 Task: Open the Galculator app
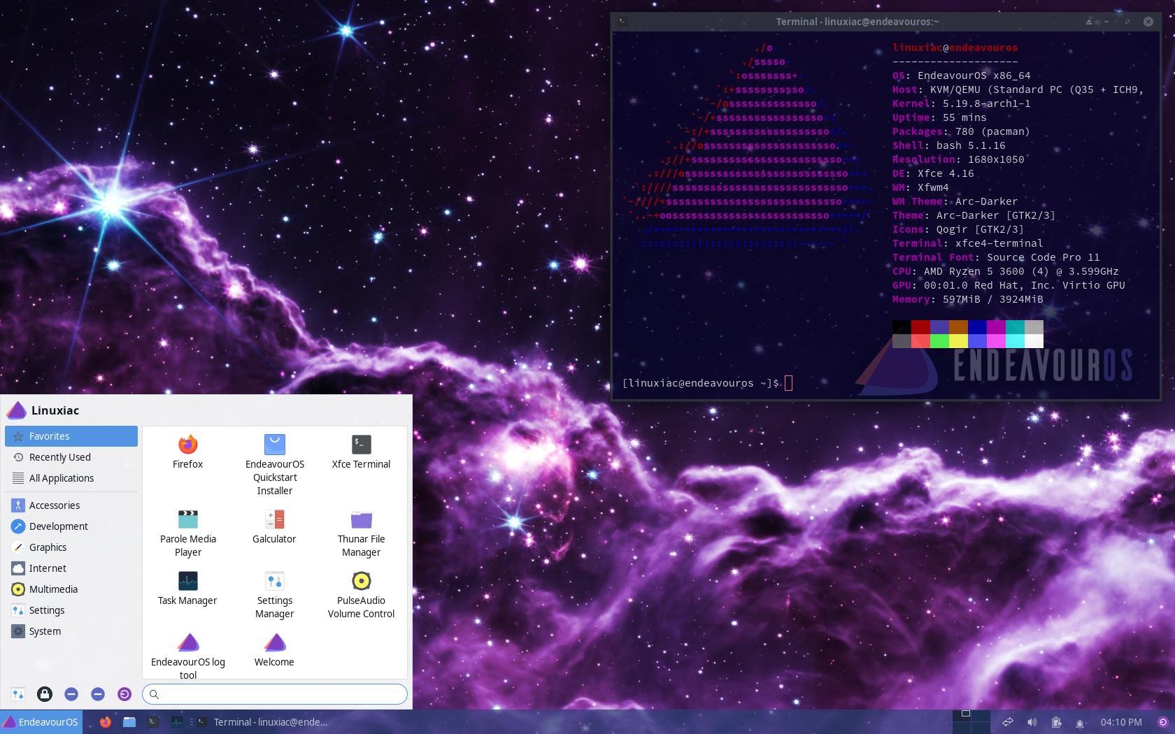(x=274, y=527)
